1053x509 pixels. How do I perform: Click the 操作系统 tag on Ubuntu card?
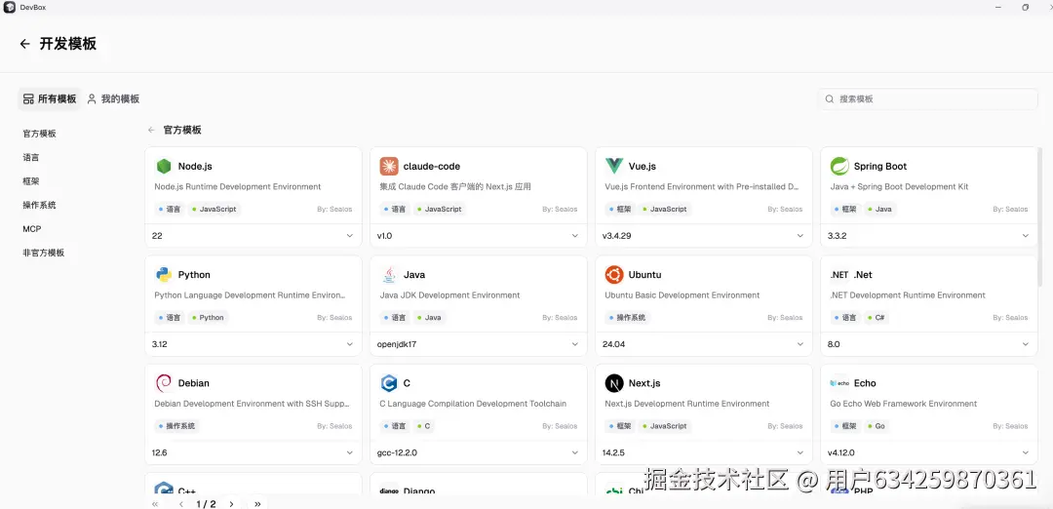click(627, 318)
